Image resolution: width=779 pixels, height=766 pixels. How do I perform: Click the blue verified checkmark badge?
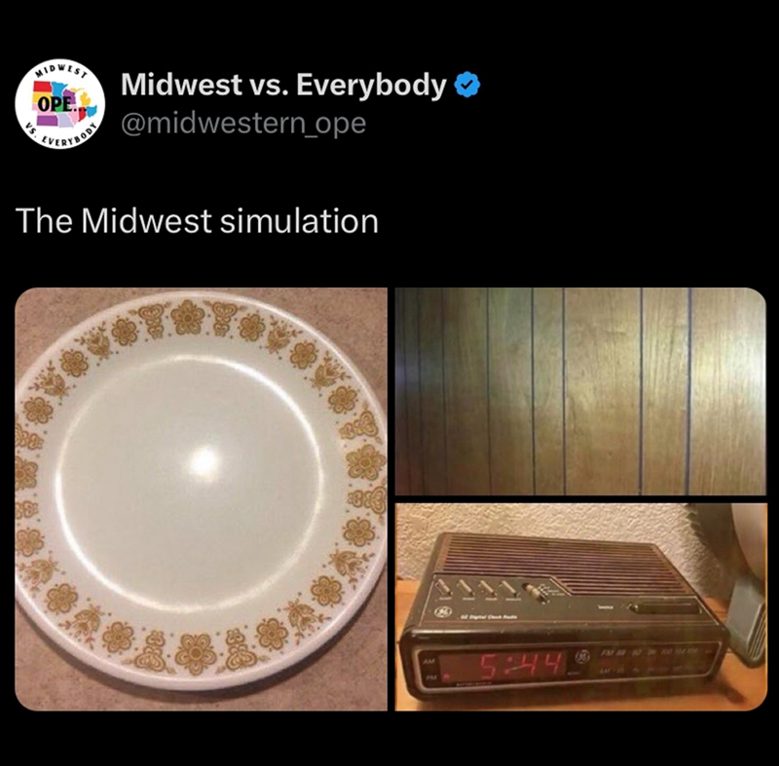pos(467,85)
